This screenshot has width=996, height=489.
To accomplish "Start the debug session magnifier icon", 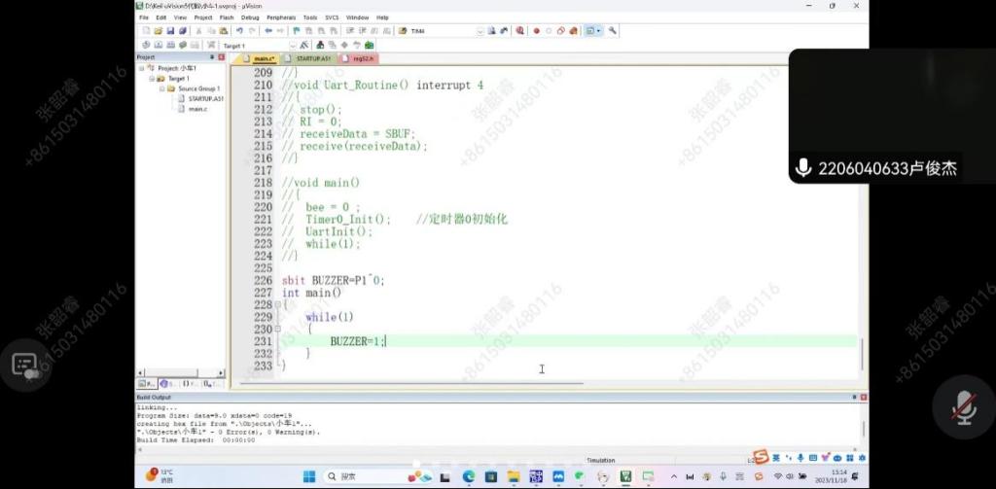I will coord(520,31).
